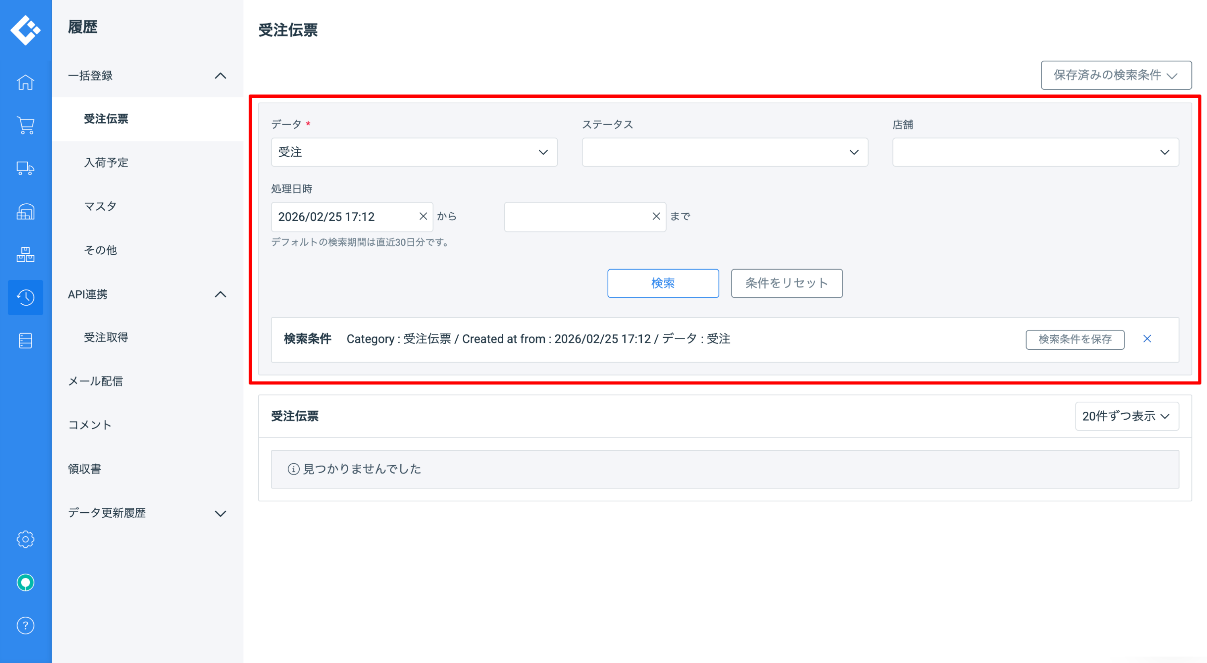The height and width of the screenshot is (663, 1207).
Task: Clear the 2026/02/25 17:12 start date
Action: (422, 216)
